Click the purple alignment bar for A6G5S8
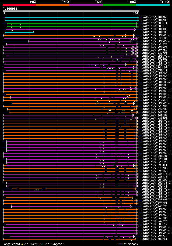The image size is (172, 246). 71,207
